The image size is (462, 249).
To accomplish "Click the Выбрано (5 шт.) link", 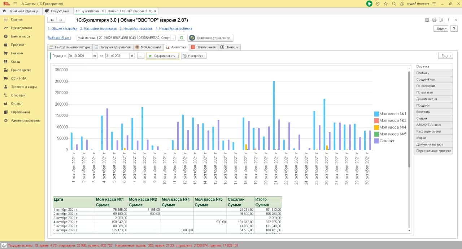I will click(59, 38).
